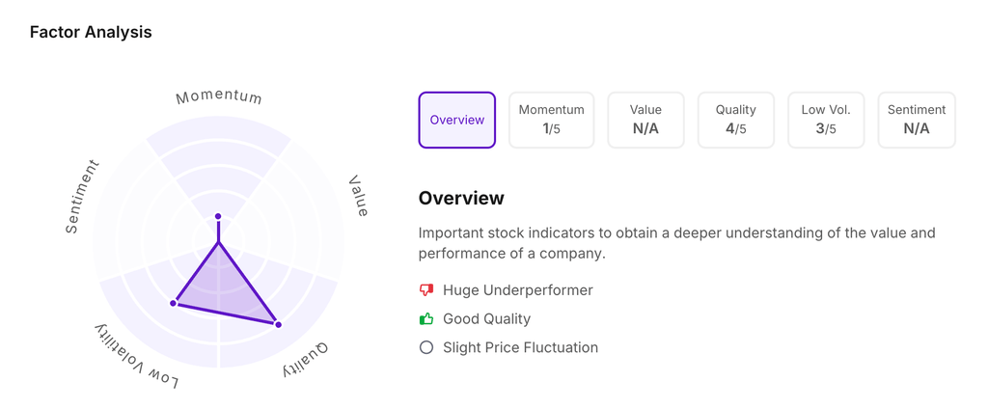This screenshot has width=988, height=409.
Task: Click the Low Volatility radar label
Action: pyautogui.click(x=136, y=358)
